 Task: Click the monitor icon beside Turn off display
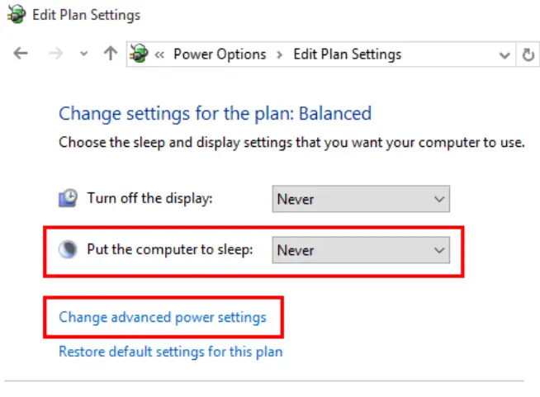point(68,199)
